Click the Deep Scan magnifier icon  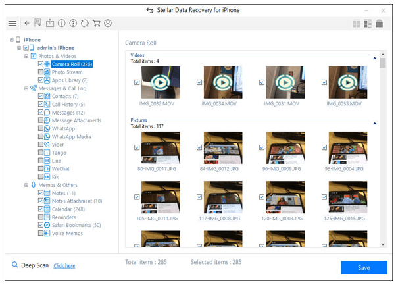coord(15,265)
